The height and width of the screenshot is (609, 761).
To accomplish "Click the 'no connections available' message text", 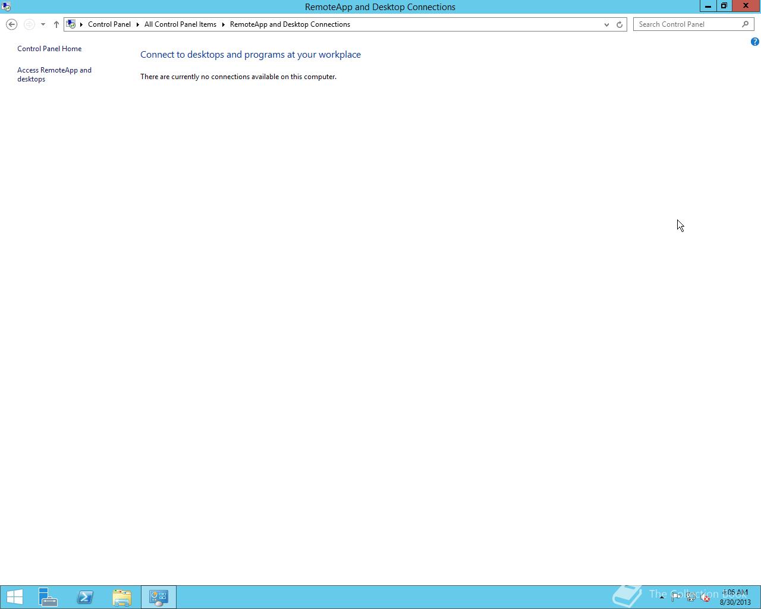I will pos(238,77).
